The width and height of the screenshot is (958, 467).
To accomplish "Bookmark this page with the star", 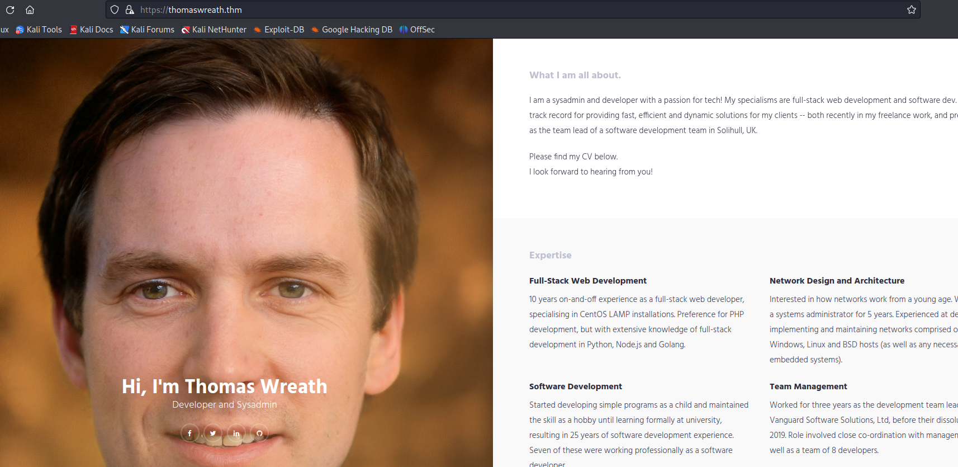I will 912,10.
